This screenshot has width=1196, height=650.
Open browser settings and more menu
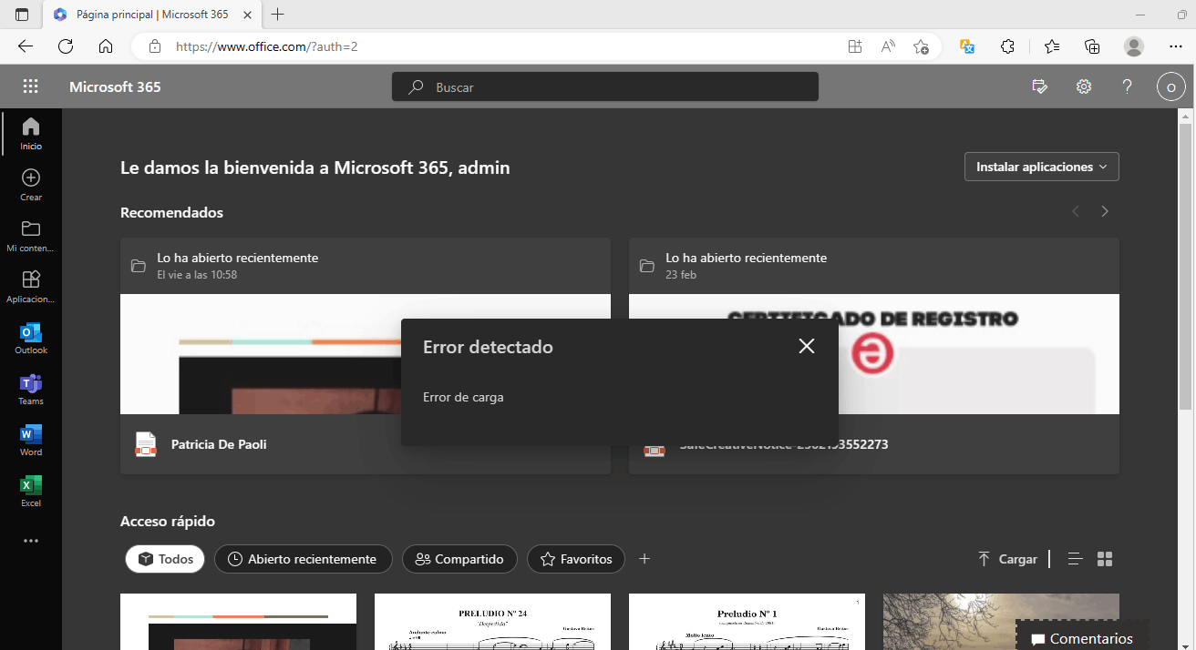tap(1176, 46)
